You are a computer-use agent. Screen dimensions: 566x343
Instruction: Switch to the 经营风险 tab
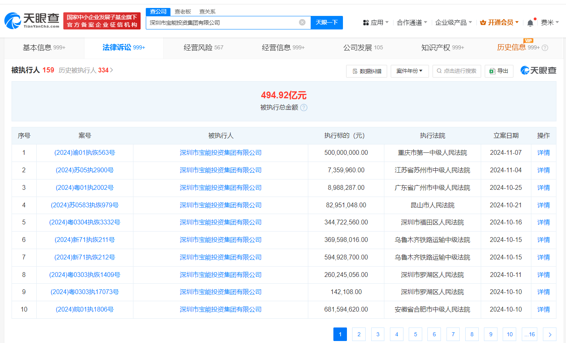203,48
